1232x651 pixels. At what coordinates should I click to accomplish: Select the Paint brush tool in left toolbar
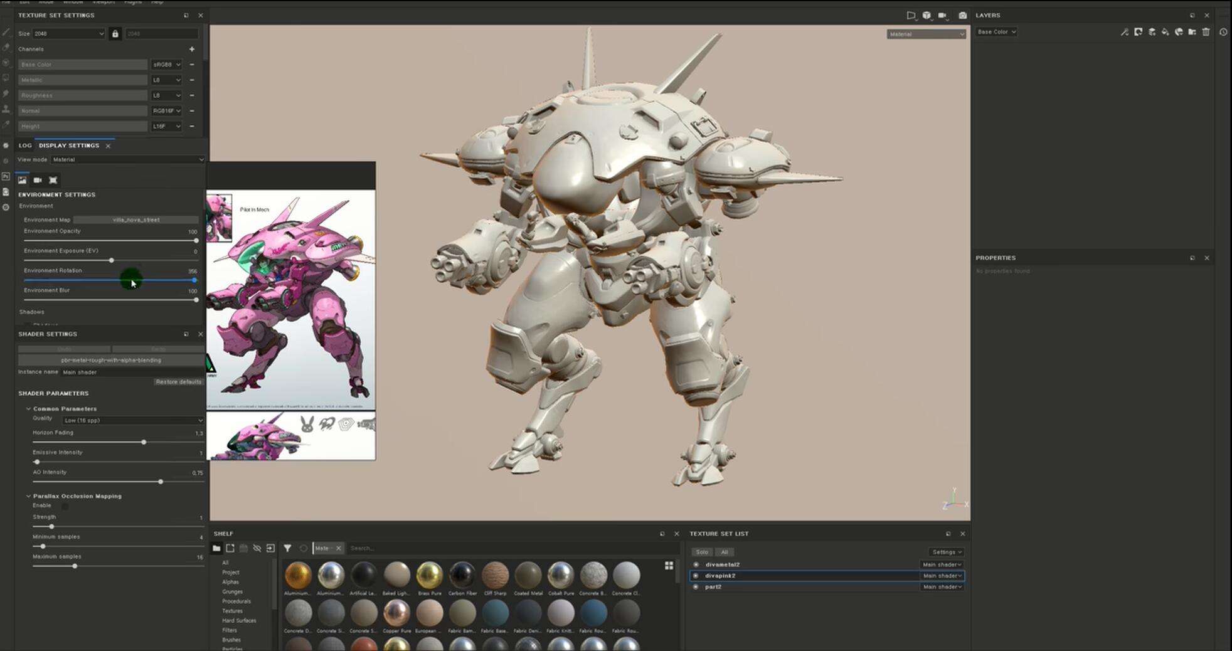tap(6, 32)
